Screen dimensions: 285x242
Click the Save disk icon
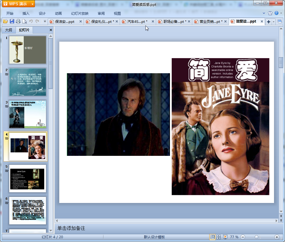(x=12, y=21)
